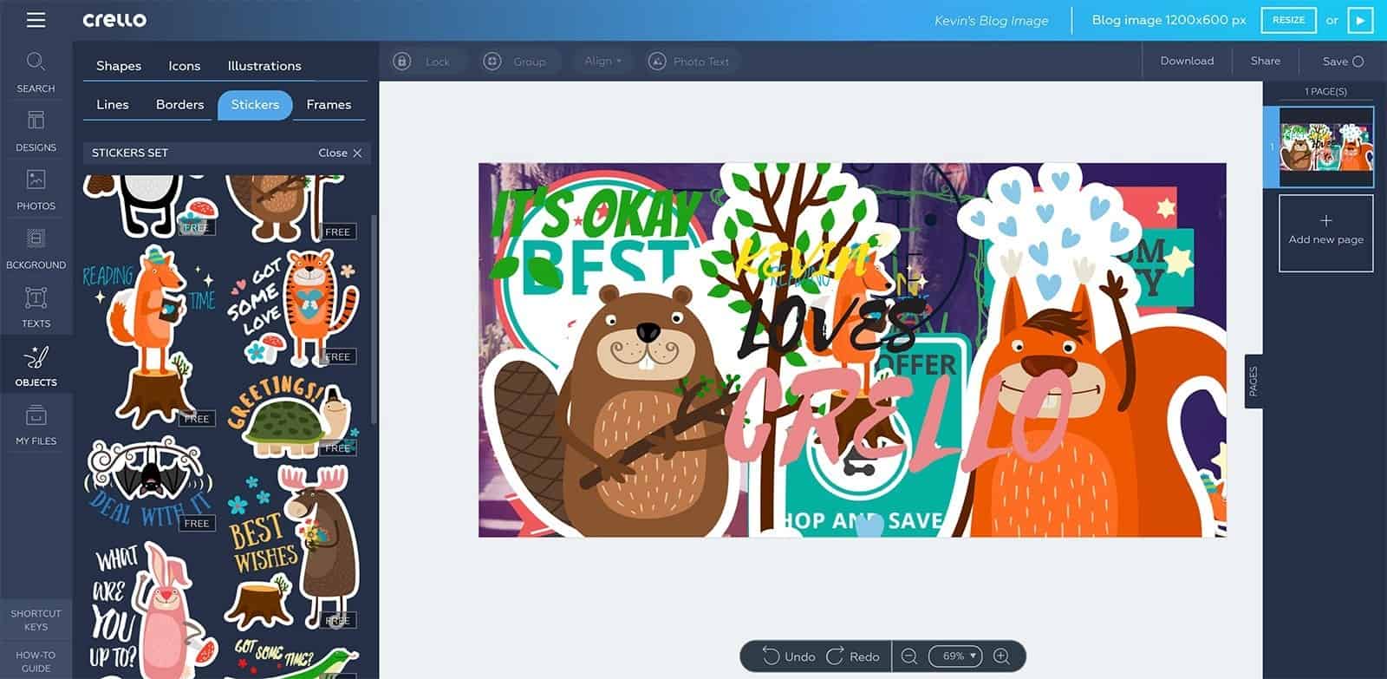The height and width of the screenshot is (679, 1387).
Task: Open the Designs panel
Action: (x=36, y=131)
